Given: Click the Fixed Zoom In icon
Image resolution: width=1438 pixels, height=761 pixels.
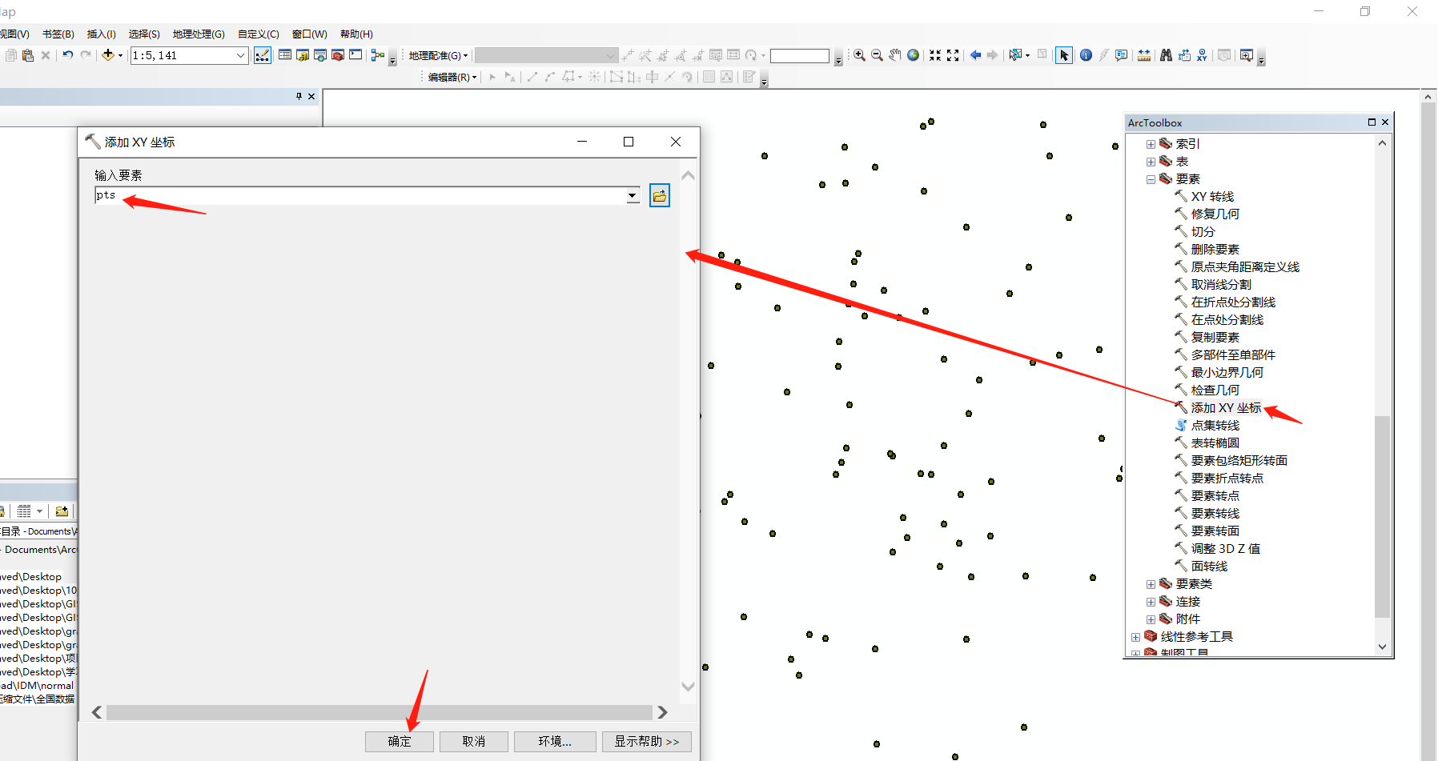Looking at the screenshot, I should pos(935,55).
